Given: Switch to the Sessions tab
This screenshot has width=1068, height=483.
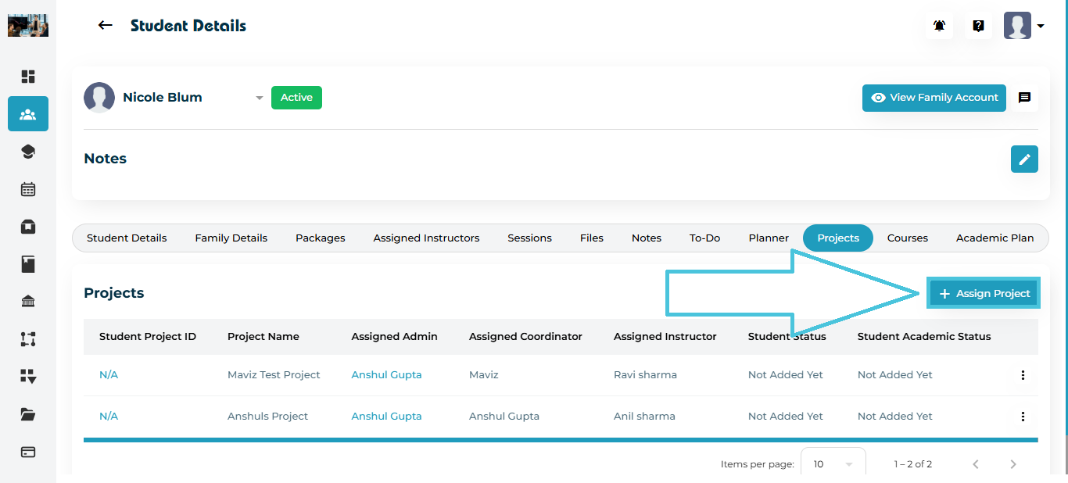Looking at the screenshot, I should 529,238.
